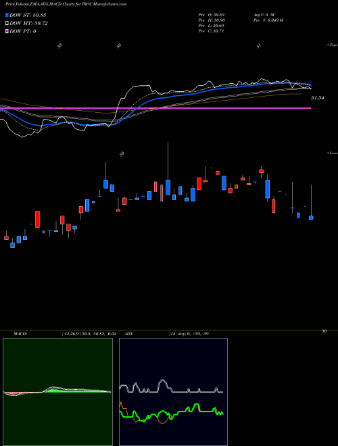
Task: Click the last blue candlestick at chart's right end
Action: click(x=311, y=218)
